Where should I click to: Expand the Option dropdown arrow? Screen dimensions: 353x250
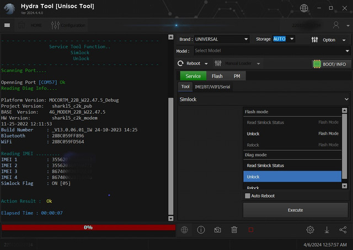(x=344, y=40)
